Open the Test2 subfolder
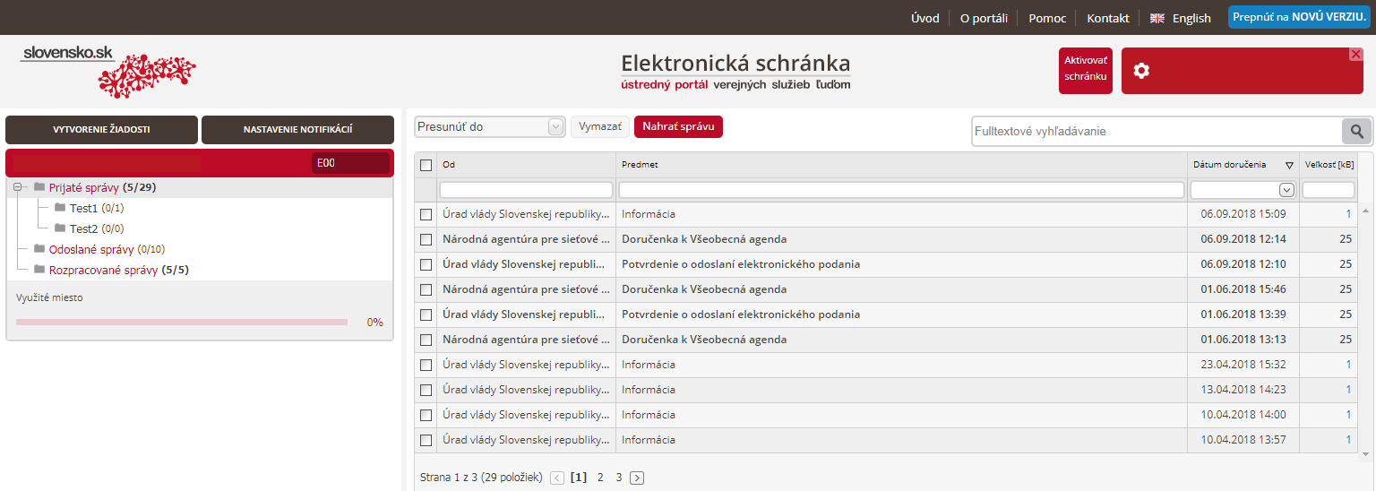 click(84, 228)
